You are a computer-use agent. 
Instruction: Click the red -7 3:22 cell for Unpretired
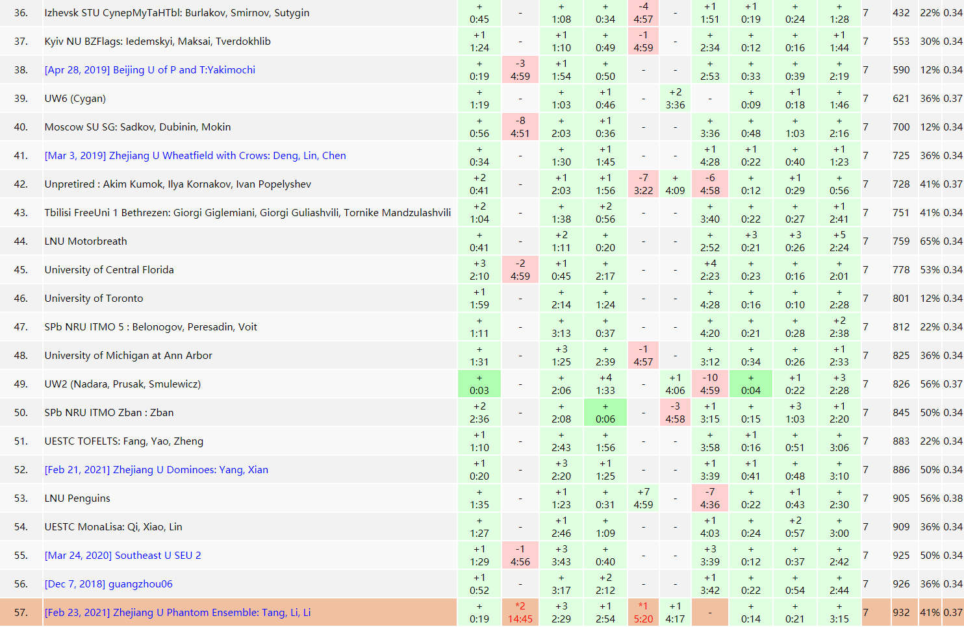click(643, 184)
